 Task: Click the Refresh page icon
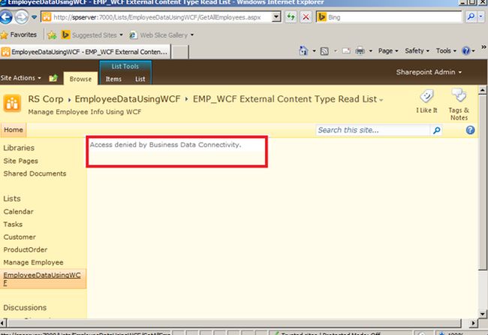click(x=291, y=17)
